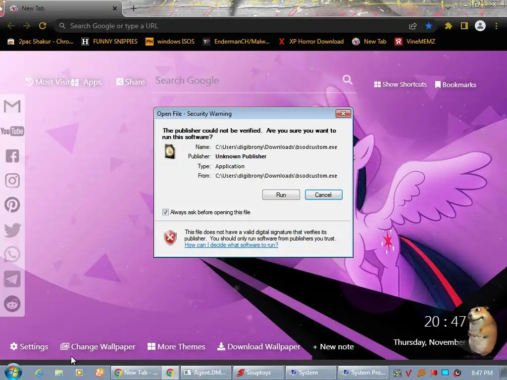Click Run in the Security Warning dialog
The image size is (507, 380).
click(281, 195)
